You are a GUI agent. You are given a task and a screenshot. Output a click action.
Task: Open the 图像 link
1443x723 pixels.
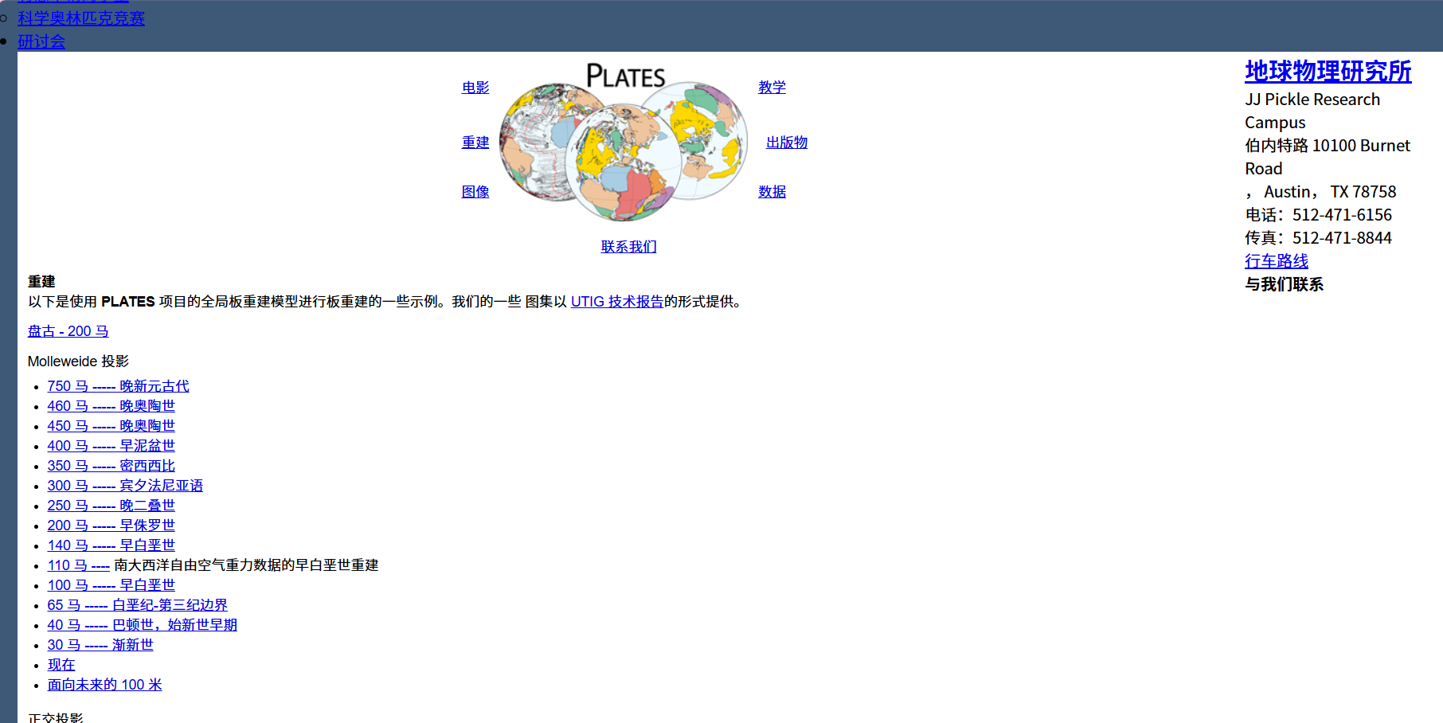[x=475, y=192]
